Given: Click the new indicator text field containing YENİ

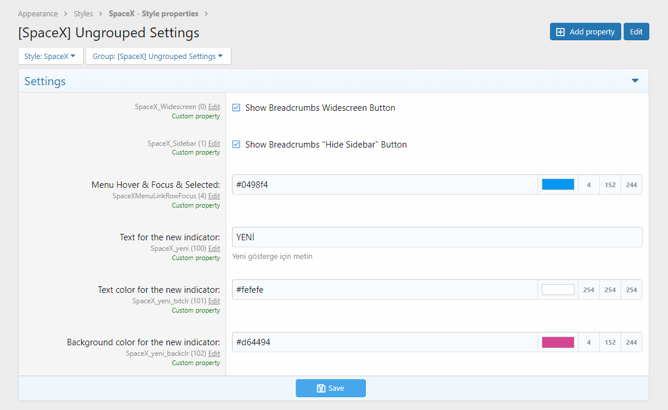Looking at the screenshot, I should [437, 237].
